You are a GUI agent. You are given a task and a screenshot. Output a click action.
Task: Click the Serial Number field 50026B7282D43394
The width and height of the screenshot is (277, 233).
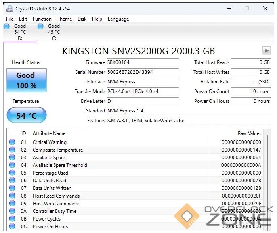pos(143,72)
